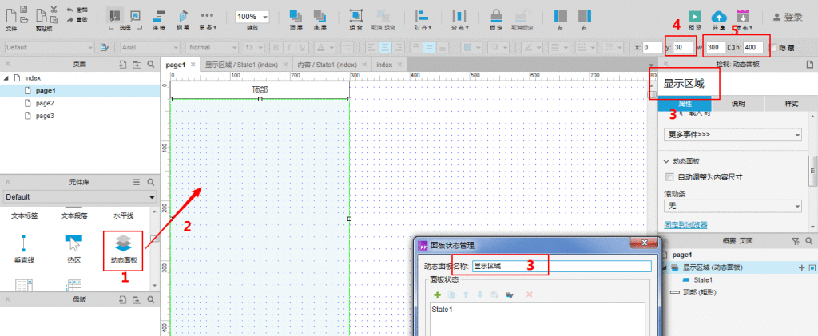The height and width of the screenshot is (336, 818).
Task: Select State1 in the outline panel
Action: tap(703, 280)
